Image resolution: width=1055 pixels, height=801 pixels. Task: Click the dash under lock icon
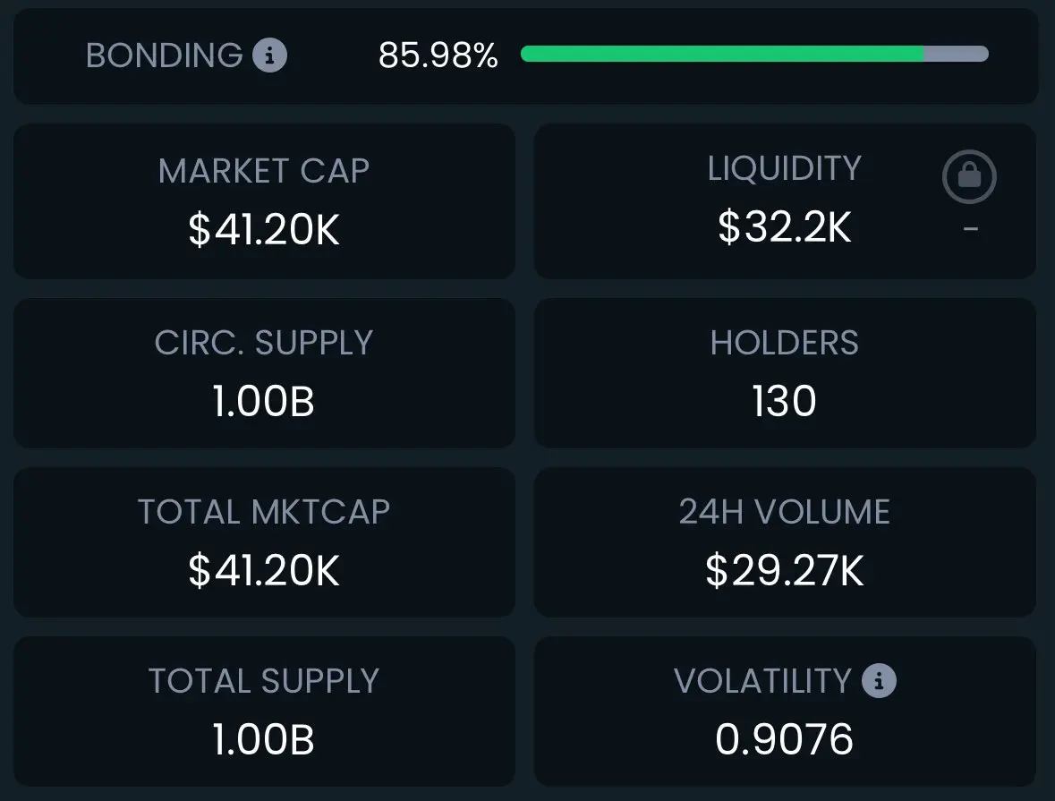click(970, 229)
